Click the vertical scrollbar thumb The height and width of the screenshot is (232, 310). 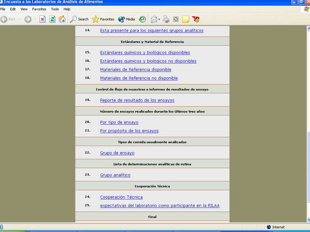(x=308, y=167)
